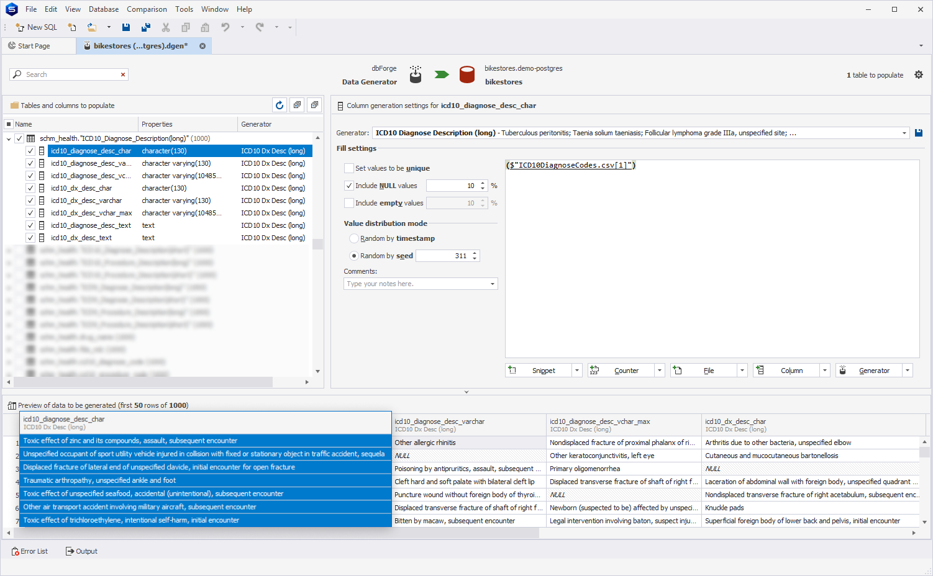Cut using the scissors icon
Screen dimensions: 933x576
coord(166,27)
